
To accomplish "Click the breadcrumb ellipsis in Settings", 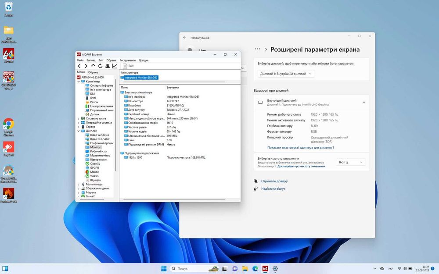I will (257, 49).
